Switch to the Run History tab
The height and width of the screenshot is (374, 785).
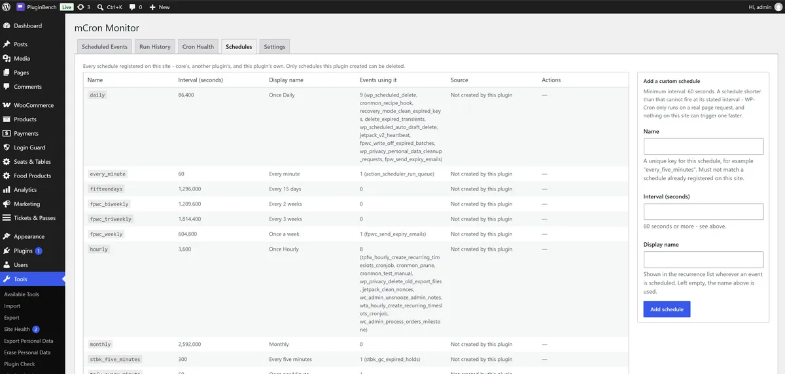(x=155, y=47)
